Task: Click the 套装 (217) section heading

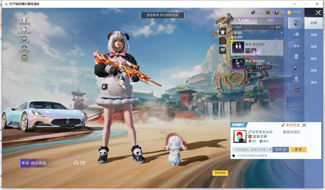Action: coord(236,37)
